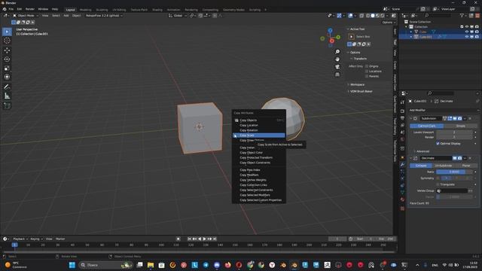Activate the Annotate tool
This screenshot has height=271, width=482.
(x=7, y=87)
